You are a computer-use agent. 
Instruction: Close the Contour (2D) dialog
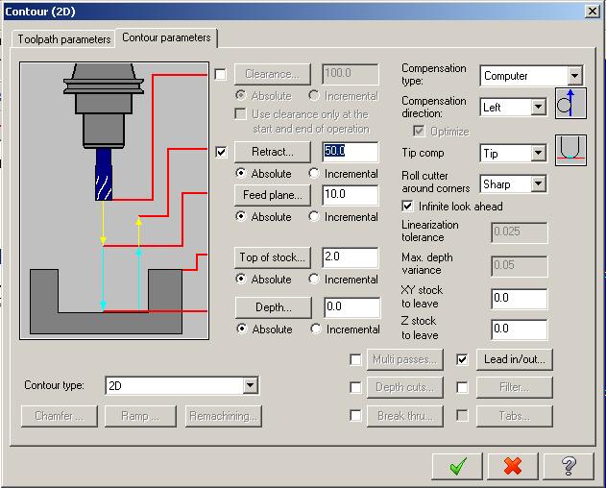[x=593, y=12]
